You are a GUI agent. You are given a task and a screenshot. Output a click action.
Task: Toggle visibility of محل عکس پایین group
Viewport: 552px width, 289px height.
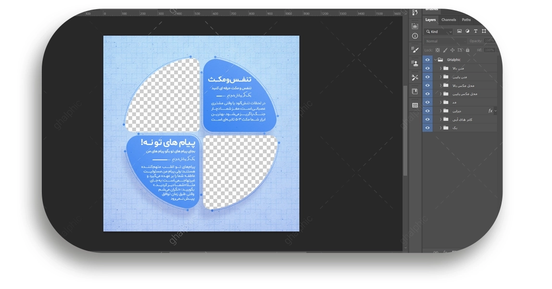(427, 94)
